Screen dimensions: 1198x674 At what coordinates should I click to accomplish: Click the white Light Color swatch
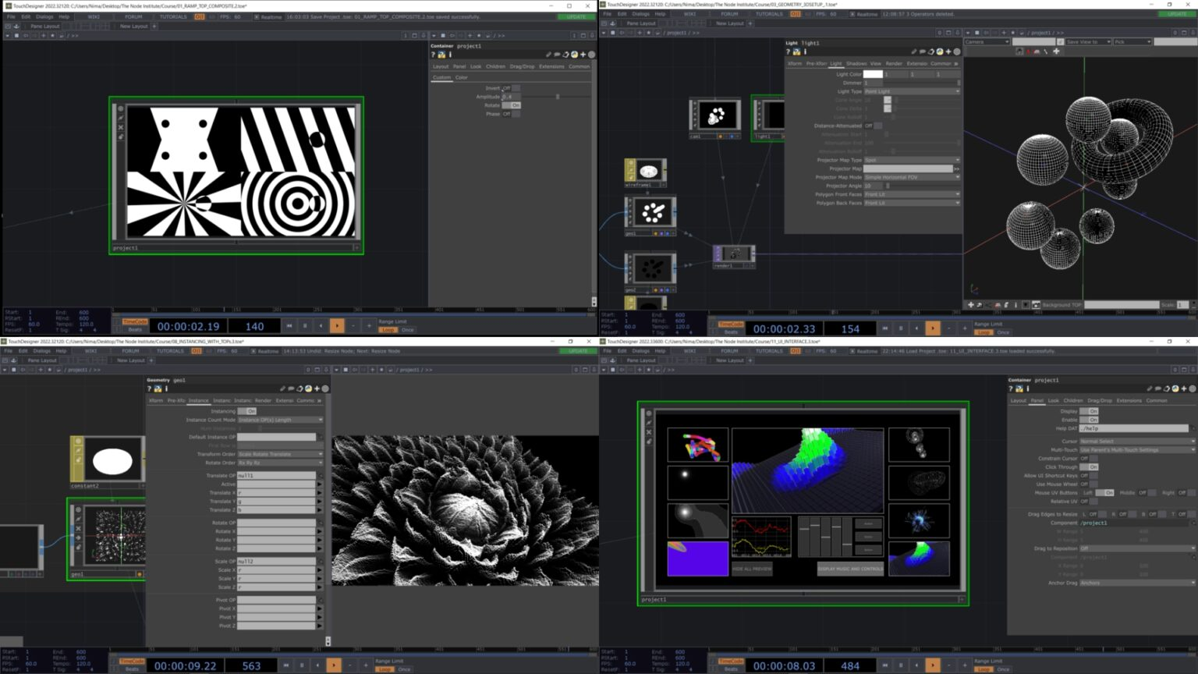[873, 74]
